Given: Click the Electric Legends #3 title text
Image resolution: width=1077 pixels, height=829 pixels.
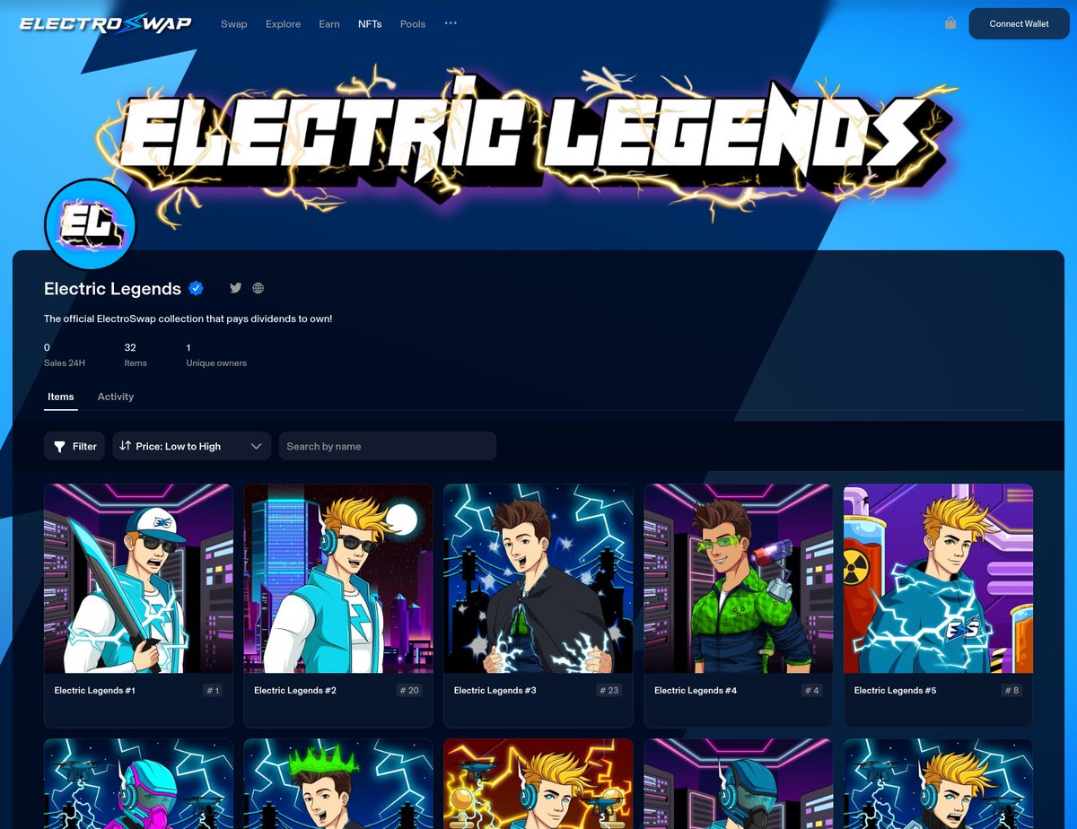Looking at the screenshot, I should (495, 691).
